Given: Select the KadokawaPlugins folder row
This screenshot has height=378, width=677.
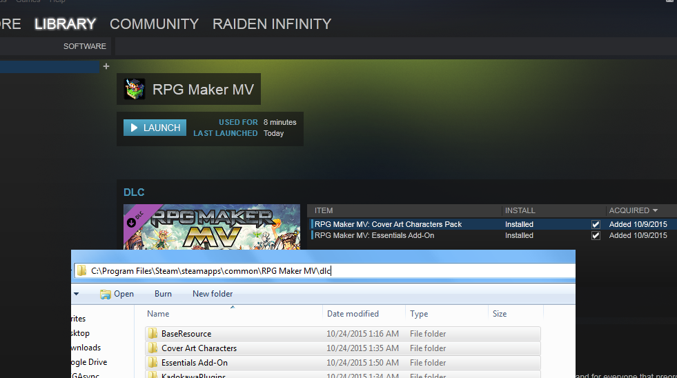Looking at the screenshot, I should (x=343, y=374).
